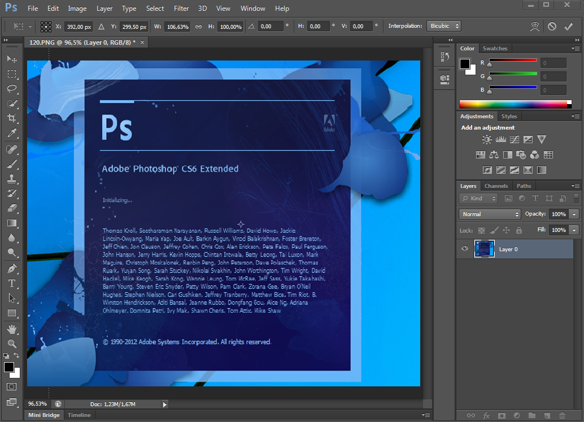
Task: Select the Eraser tool
Action: 12,208
